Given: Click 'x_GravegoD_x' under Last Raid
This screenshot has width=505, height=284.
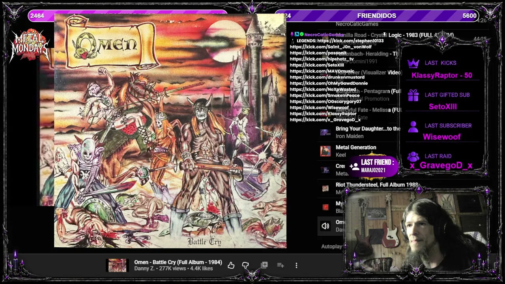Looking at the screenshot, I should tap(441, 165).
